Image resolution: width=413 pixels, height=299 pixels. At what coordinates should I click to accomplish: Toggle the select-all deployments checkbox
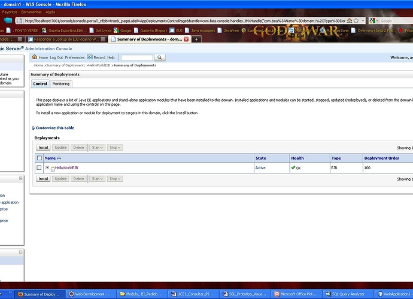tap(40, 158)
